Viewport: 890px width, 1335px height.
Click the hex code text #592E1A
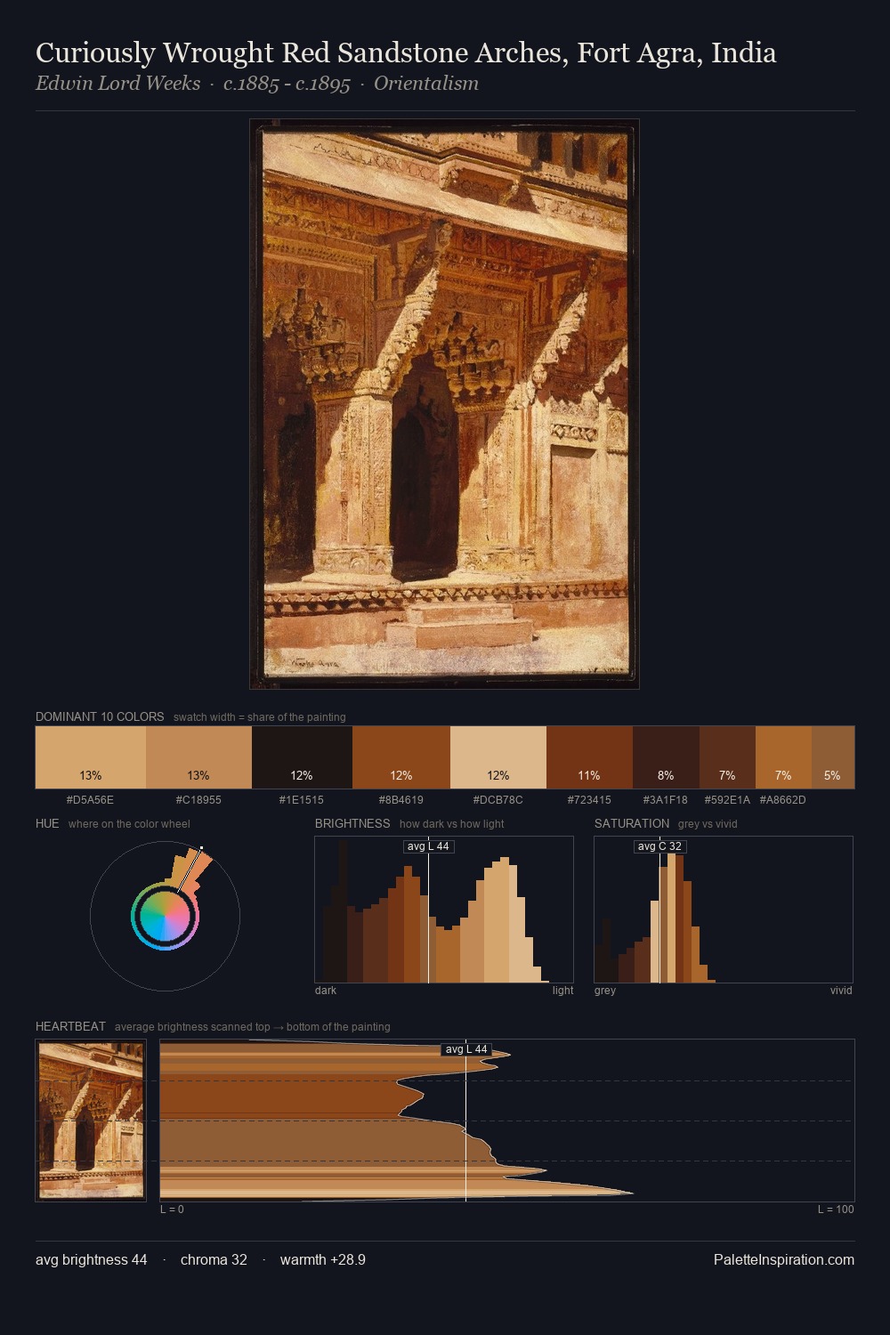coord(727,800)
